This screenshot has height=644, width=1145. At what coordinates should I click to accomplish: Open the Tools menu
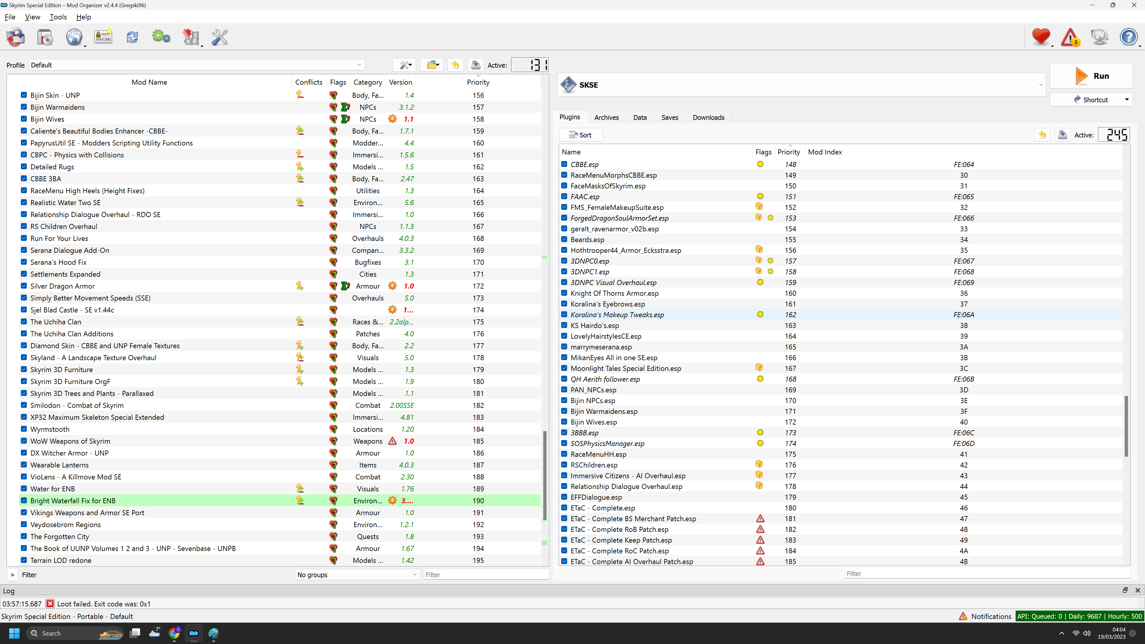coord(58,17)
